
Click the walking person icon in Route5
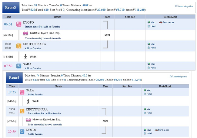[28, 101]
